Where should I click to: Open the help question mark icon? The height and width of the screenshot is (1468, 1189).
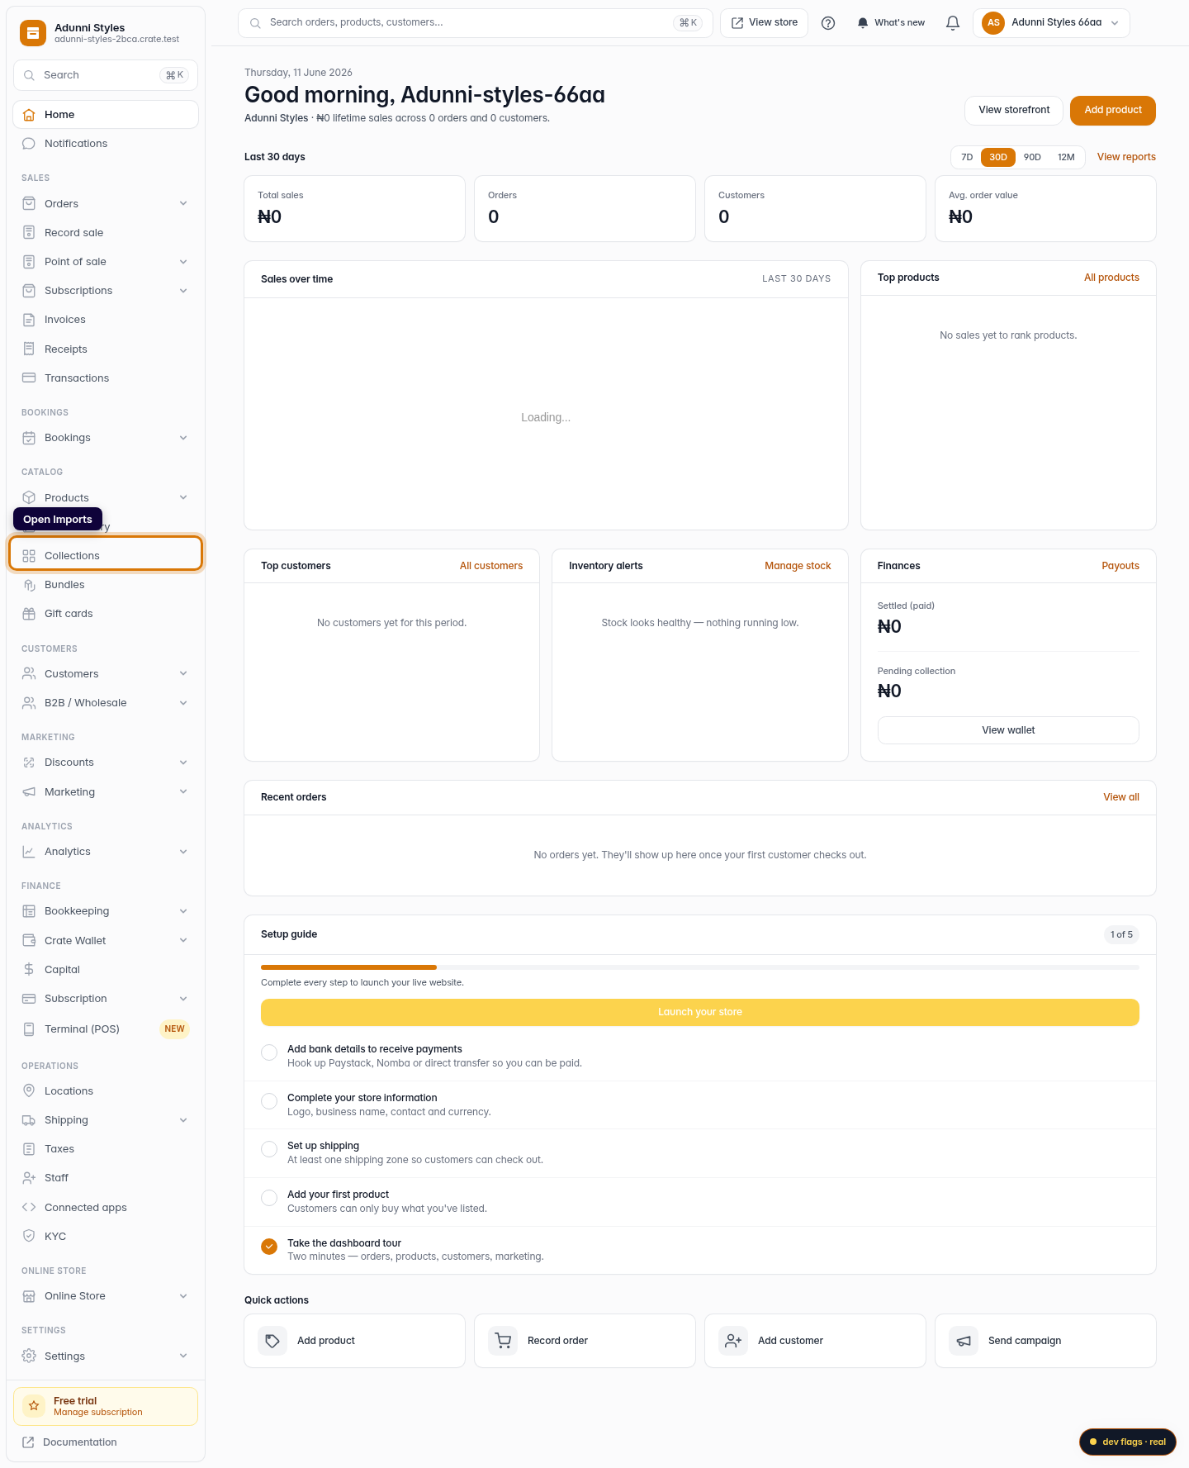pyautogui.click(x=828, y=23)
